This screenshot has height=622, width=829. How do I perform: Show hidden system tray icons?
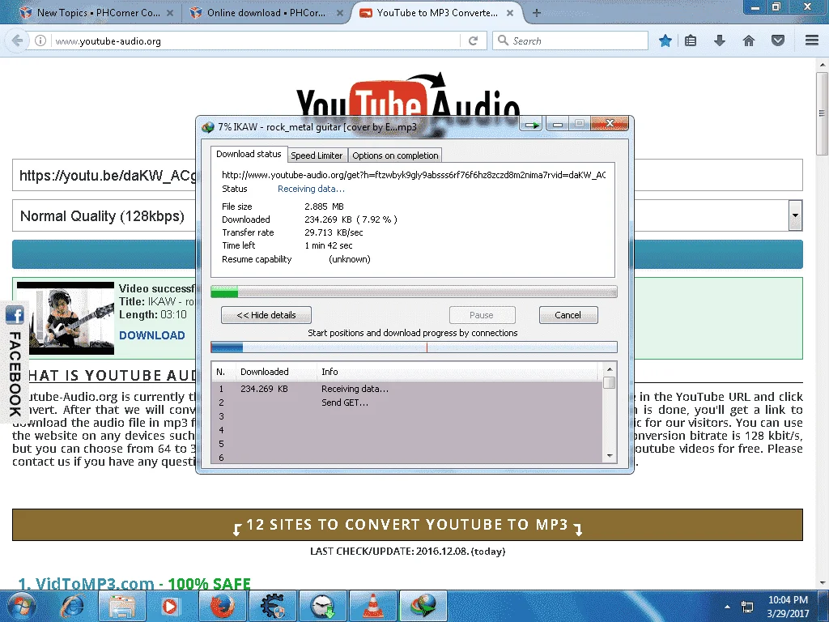point(728,607)
